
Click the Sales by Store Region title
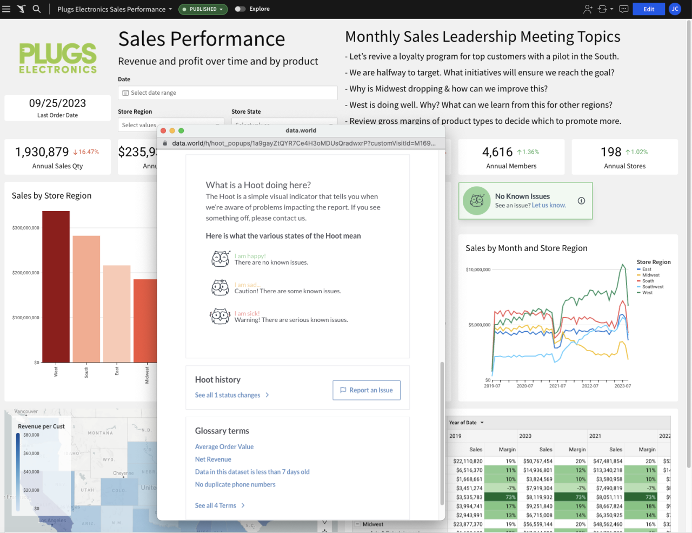51,196
